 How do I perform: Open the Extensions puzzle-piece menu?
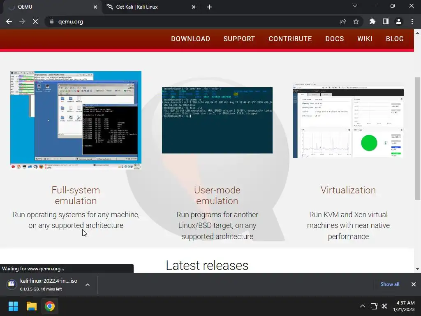coord(372,21)
